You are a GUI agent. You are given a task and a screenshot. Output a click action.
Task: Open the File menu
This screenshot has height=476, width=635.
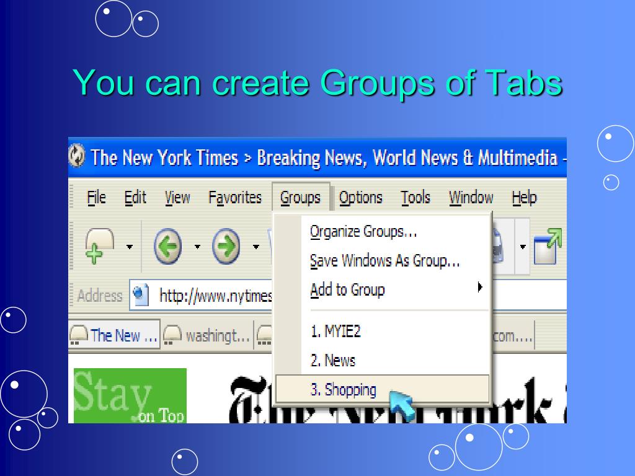click(x=96, y=198)
